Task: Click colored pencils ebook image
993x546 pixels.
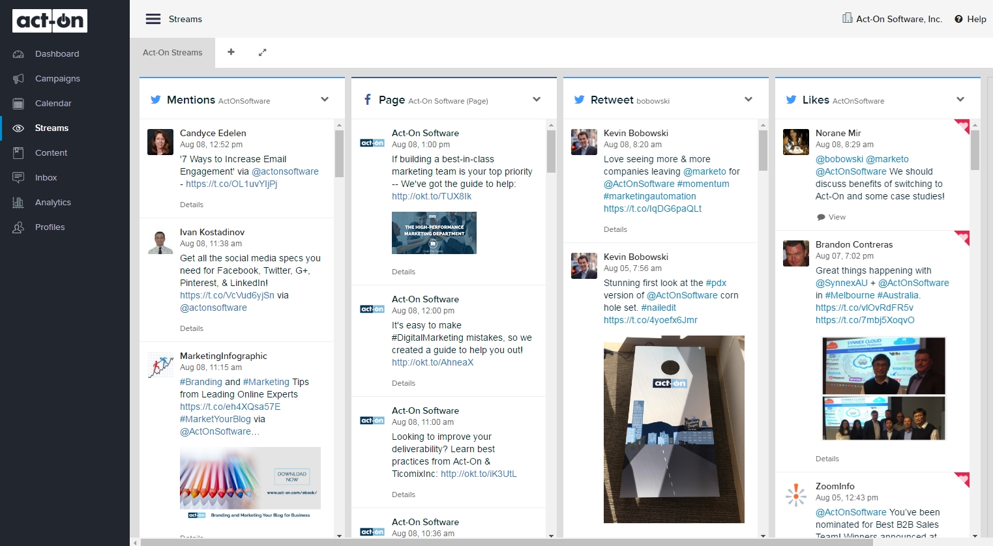Action: pyautogui.click(x=250, y=483)
